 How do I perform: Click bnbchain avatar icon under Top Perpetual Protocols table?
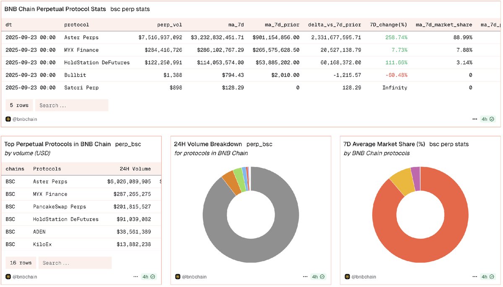click(x=8, y=277)
